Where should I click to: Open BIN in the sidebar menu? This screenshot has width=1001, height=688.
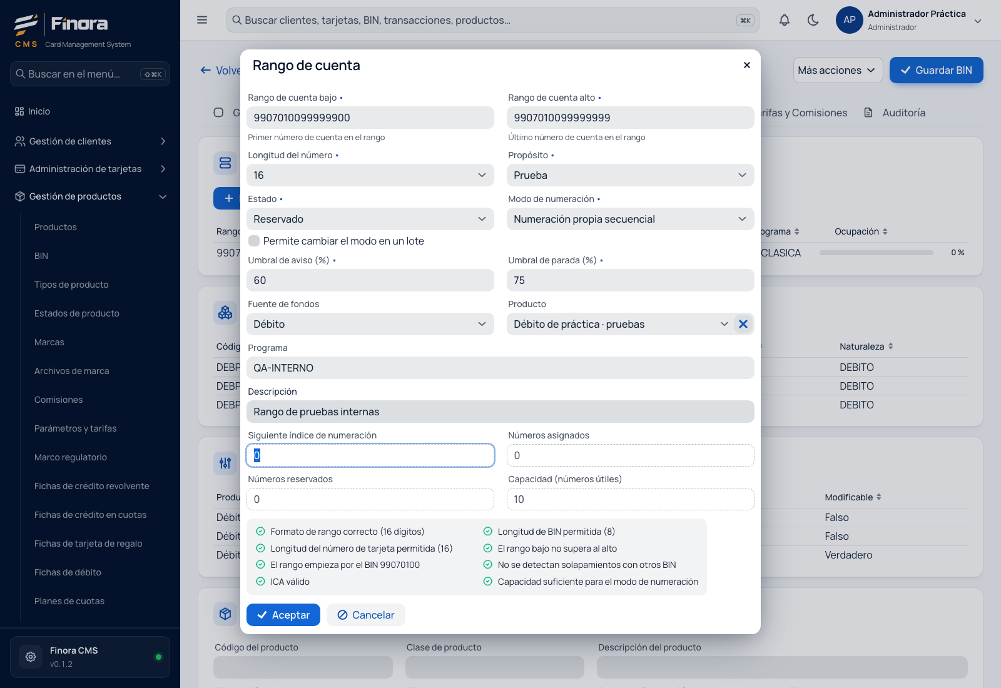(41, 256)
